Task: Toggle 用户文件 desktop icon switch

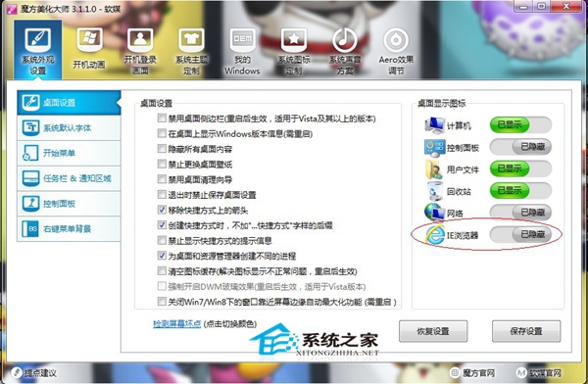Action: 520,168
